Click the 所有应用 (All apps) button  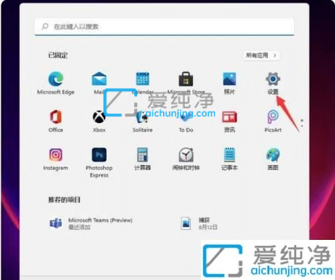point(261,55)
